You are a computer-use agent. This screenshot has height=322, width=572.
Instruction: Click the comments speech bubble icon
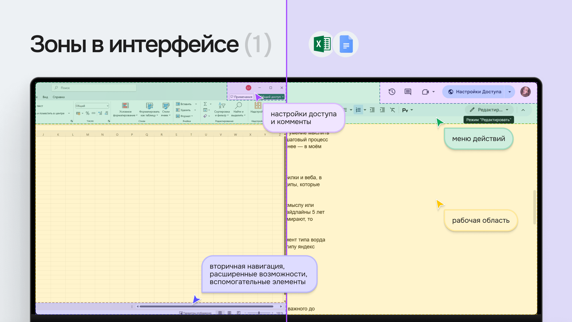(x=408, y=92)
